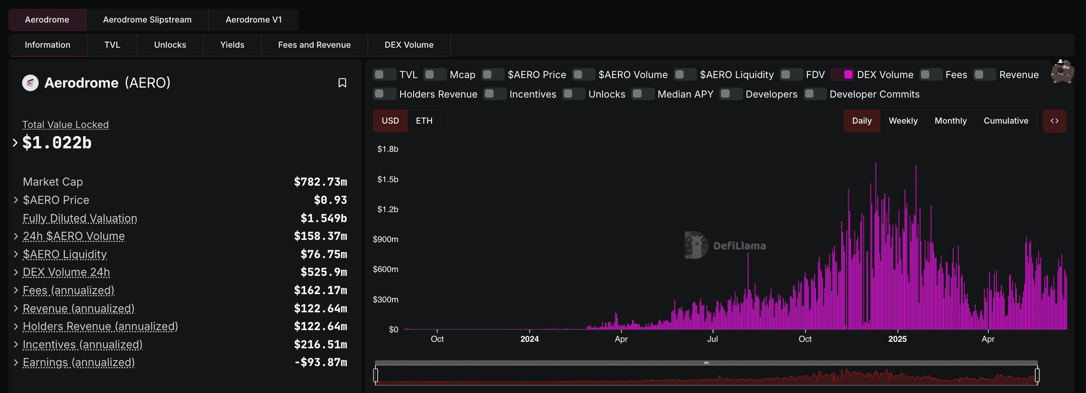Click the Aerodrome logo icon
The width and height of the screenshot is (1086, 393).
tap(30, 83)
